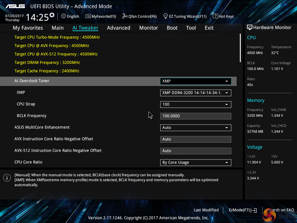This screenshot has width=297, height=223.
Task: Click the BCLK Frequency label
Action: click(32, 116)
